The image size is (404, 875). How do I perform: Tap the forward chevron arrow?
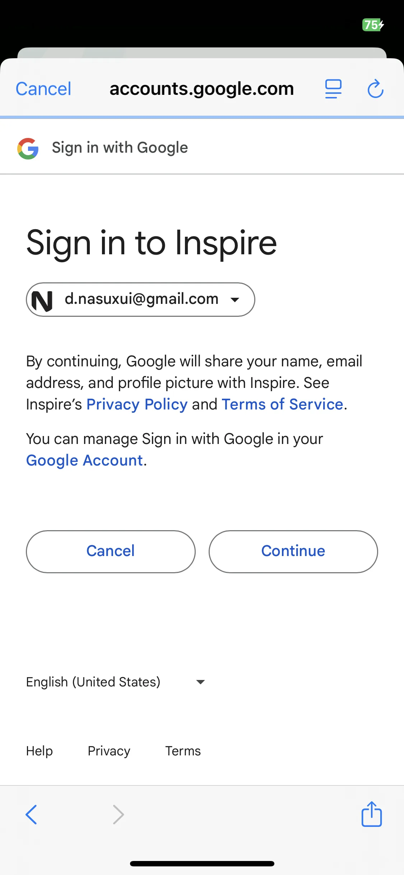118,814
